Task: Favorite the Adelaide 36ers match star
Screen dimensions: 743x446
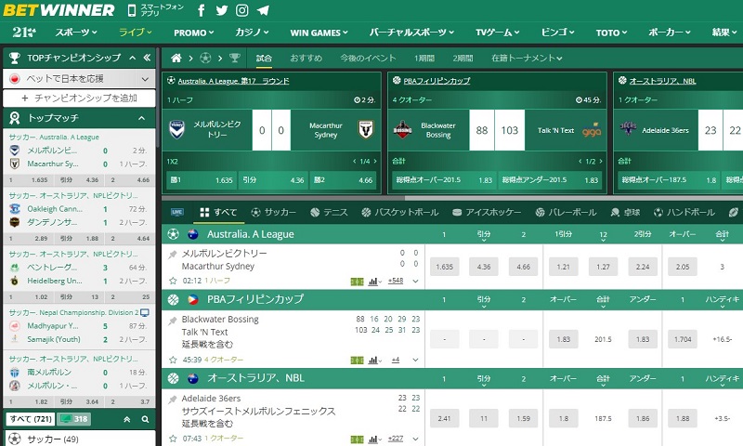Action: point(173,439)
